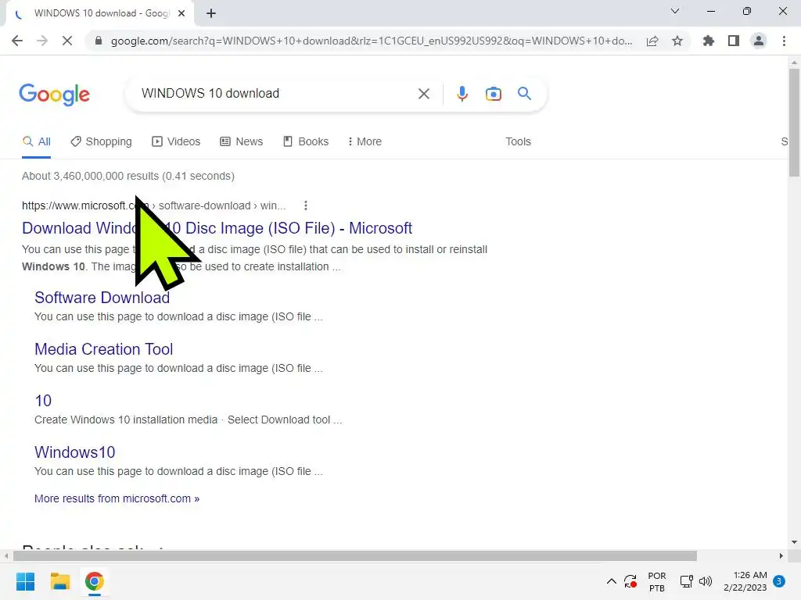
Task: Click the Google logo
Action: (54, 95)
